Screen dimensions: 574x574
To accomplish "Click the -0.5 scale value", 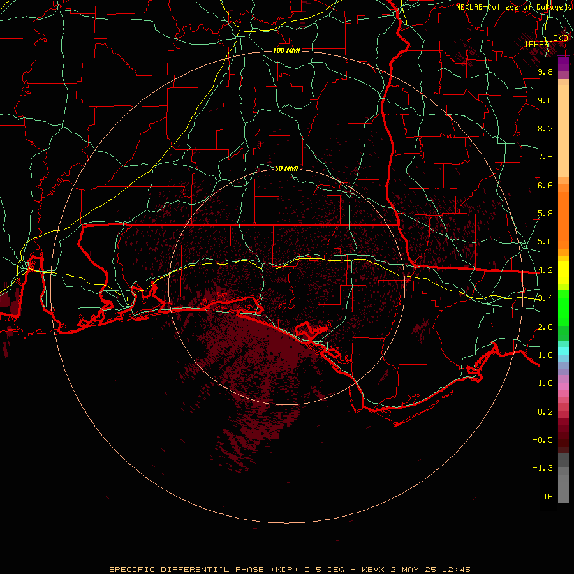I will (543, 440).
